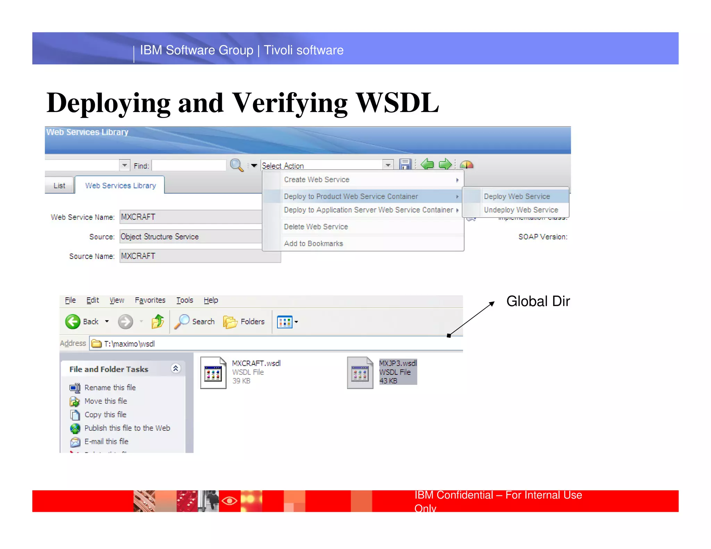
Task: Click the Copy this file link
Action: tap(106, 415)
